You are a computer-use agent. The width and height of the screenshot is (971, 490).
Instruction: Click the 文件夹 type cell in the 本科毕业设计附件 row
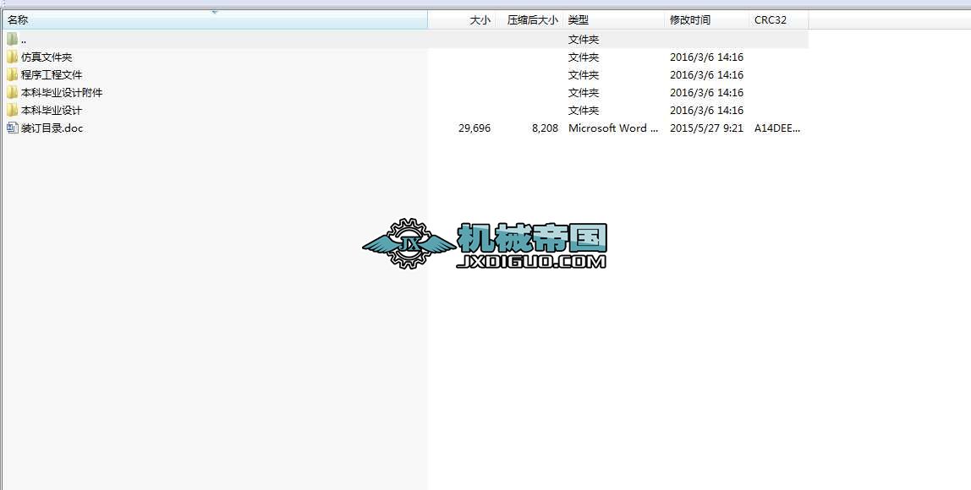584,93
